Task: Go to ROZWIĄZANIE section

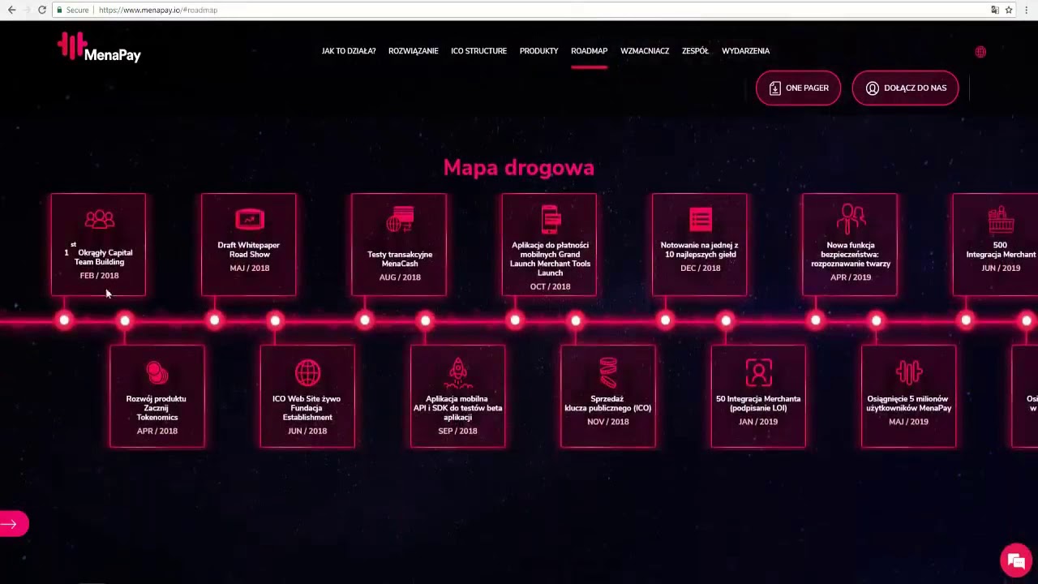Action: pyautogui.click(x=414, y=51)
